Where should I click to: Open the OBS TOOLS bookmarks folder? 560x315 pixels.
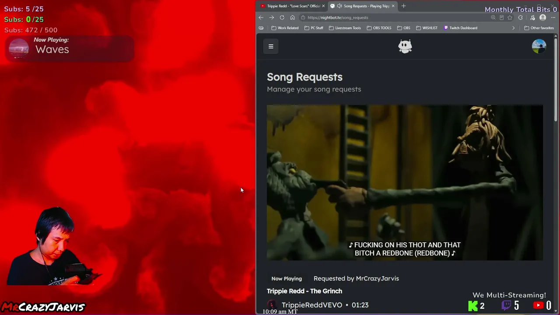point(379,28)
